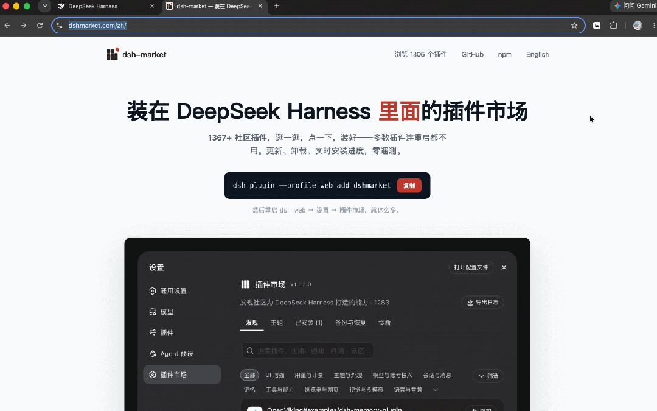The height and width of the screenshot is (411, 657).
Task: Open the Ask Gemini button
Action: pyautogui.click(x=634, y=6)
